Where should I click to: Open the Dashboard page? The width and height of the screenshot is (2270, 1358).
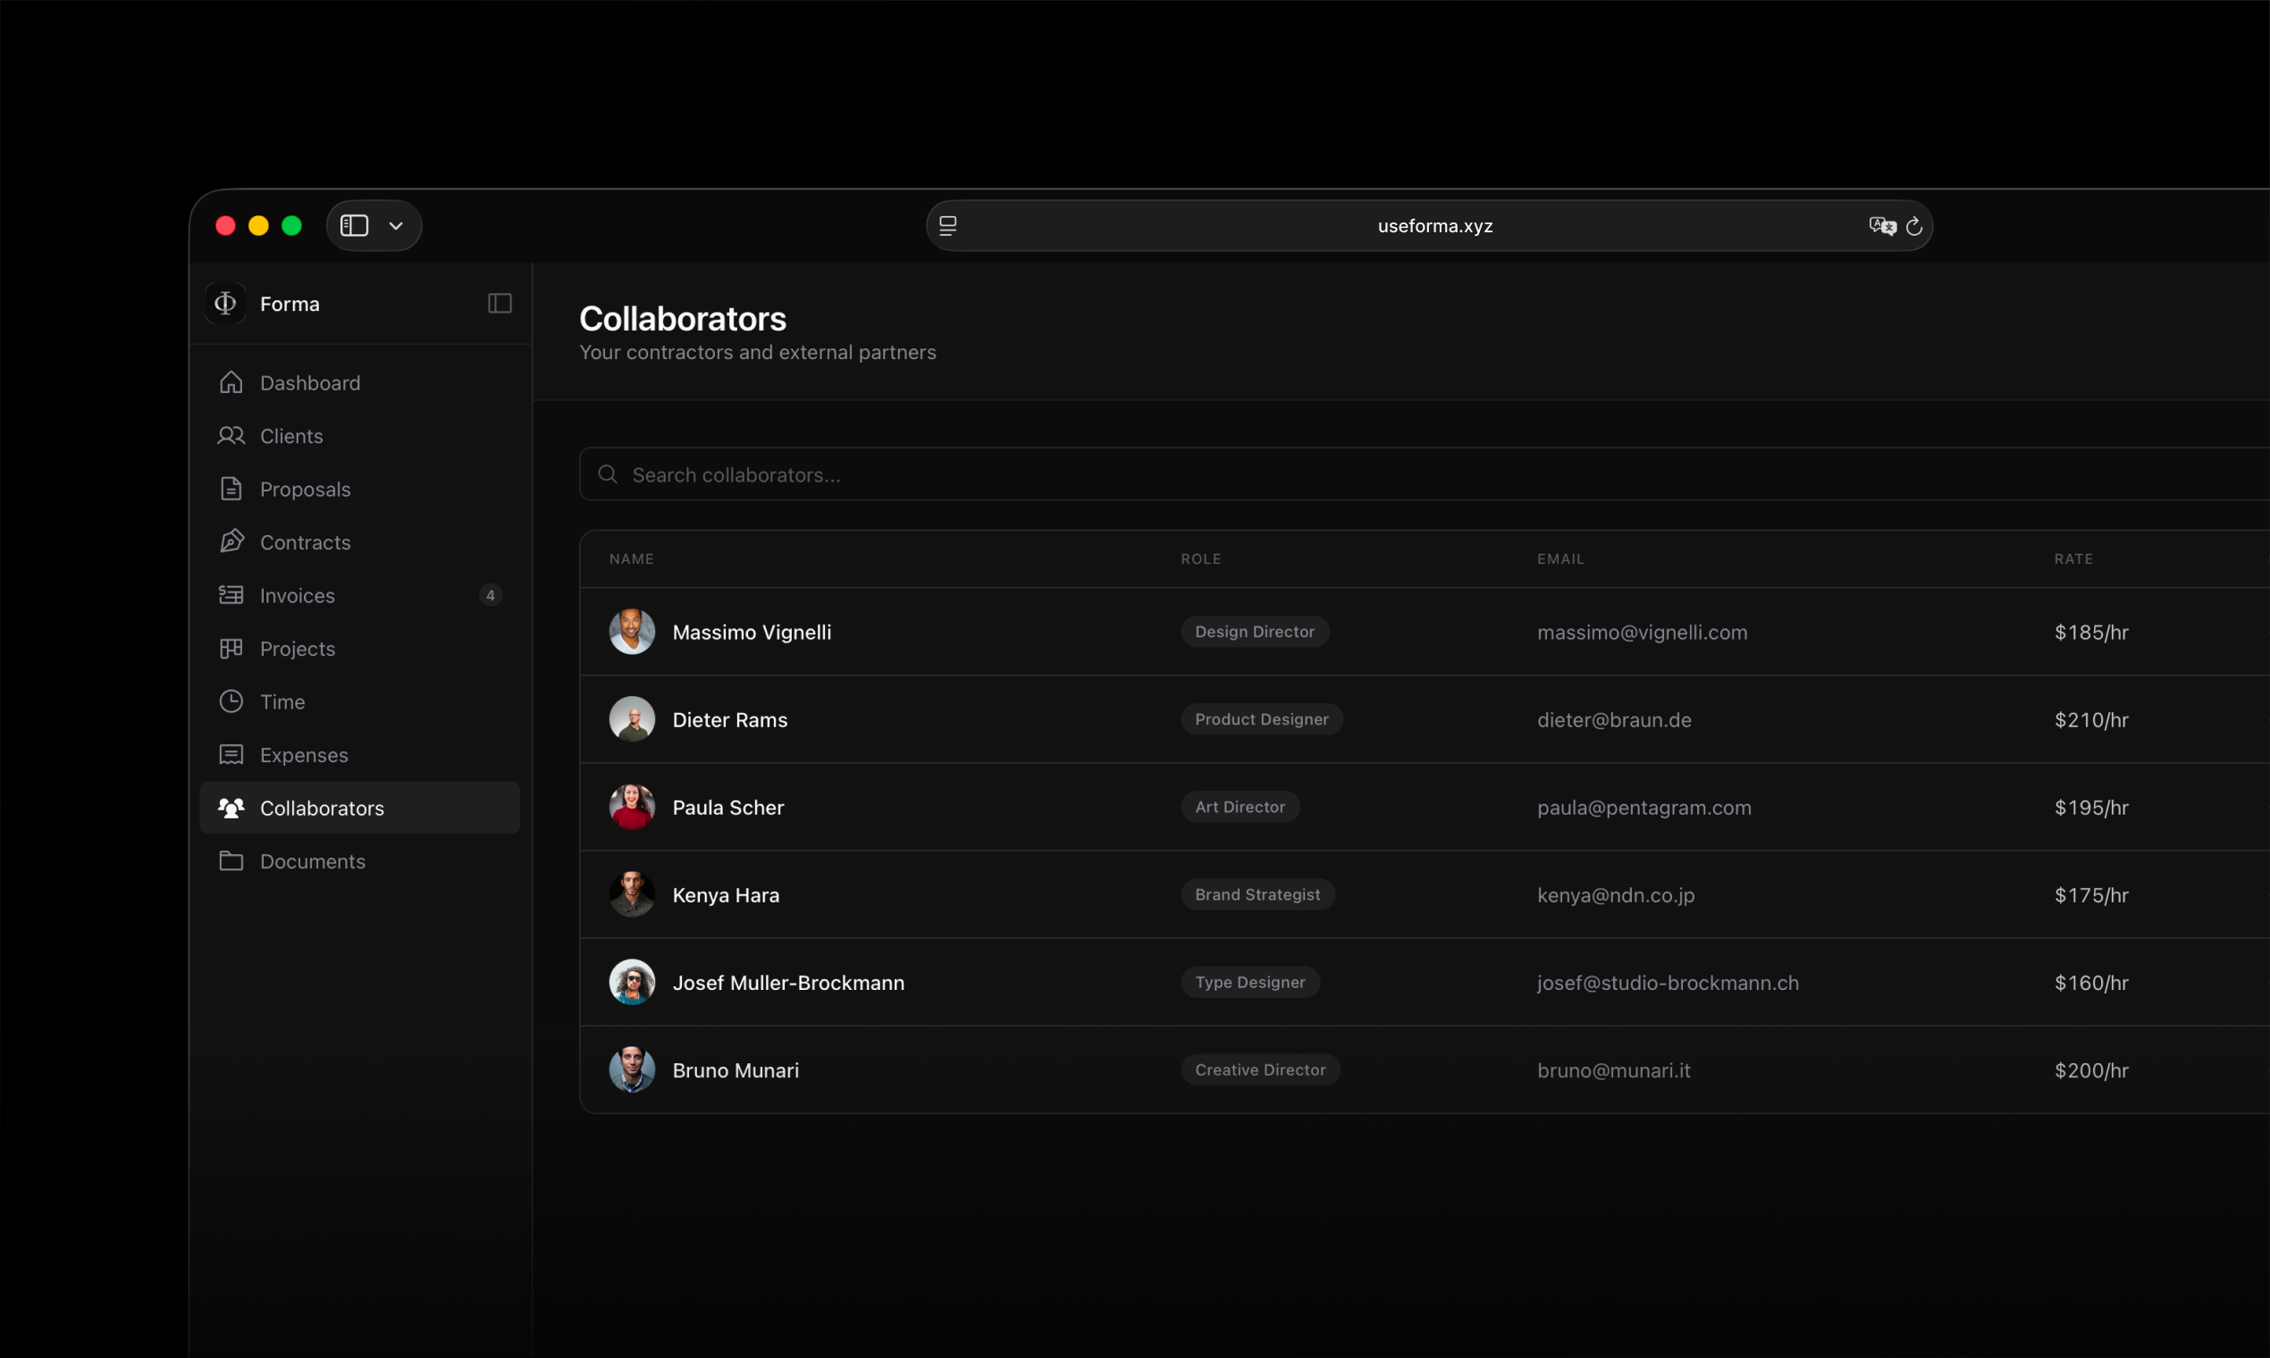click(x=309, y=383)
